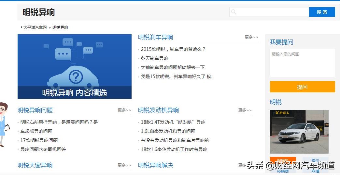The width and height of the screenshot is (340, 175).
Task: Click the blue 搜索 button
Action: pyautogui.click(x=322, y=12)
